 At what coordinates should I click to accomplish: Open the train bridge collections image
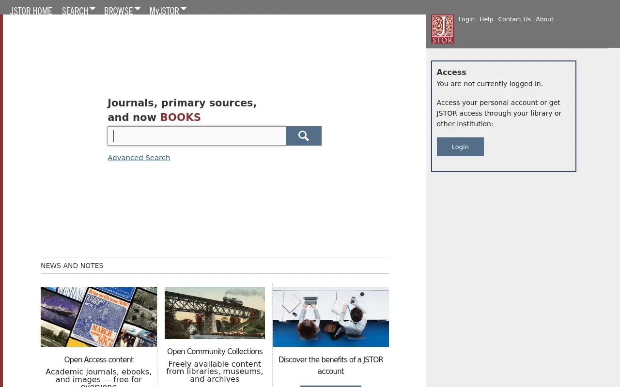point(215,313)
